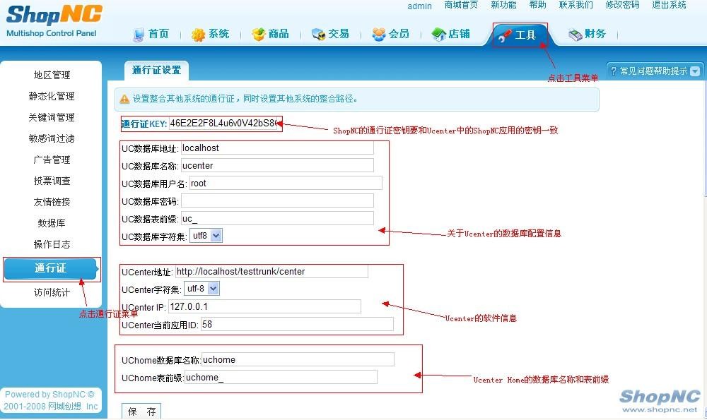Viewport: 707px width, 420px height.
Task: Open 静态化管理 in the sidebar
Action: (x=52, y=96)
